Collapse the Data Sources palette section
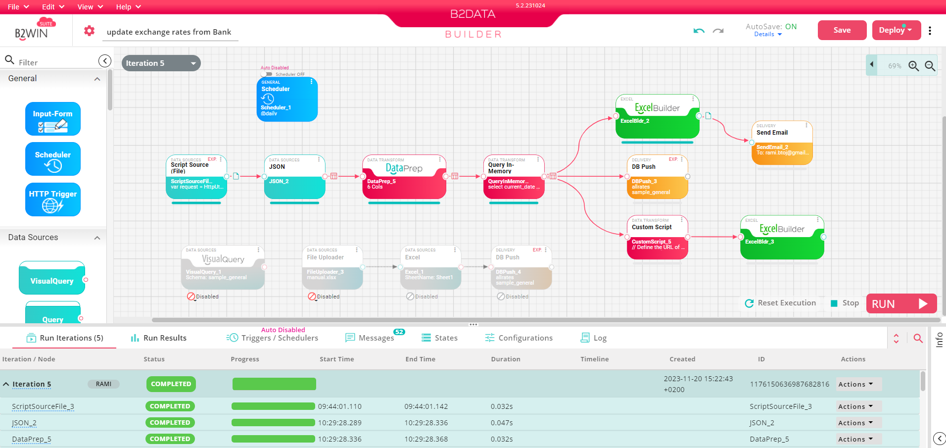The width and height of the screenshot is (946, 448). 97,238
